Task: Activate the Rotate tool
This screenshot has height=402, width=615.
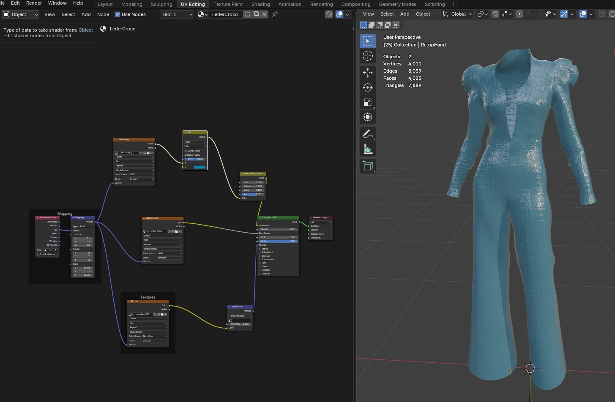Action: point(367,87)
